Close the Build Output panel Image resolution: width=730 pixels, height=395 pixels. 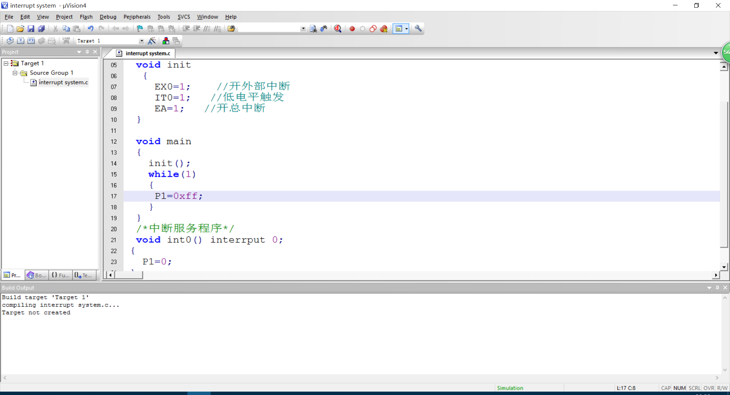[725, 288]
